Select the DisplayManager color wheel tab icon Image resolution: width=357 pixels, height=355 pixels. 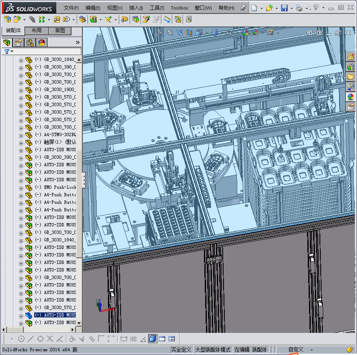click(41, 42)
